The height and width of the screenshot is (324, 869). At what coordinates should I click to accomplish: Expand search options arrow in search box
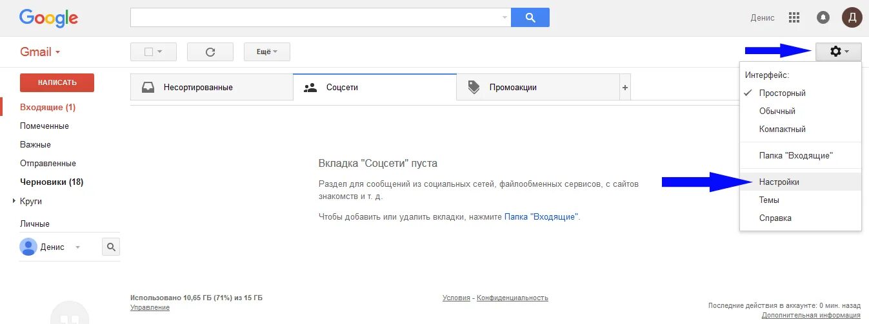click(504, 17)
